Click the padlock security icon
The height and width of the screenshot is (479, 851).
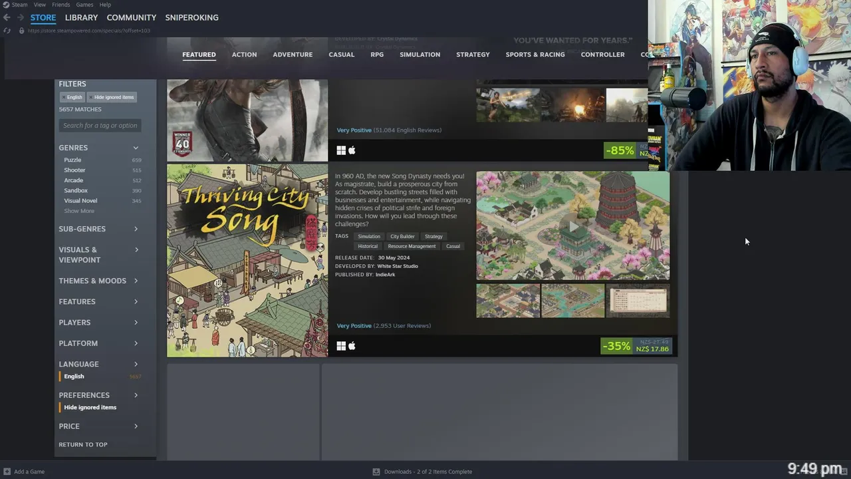(21, 31)
